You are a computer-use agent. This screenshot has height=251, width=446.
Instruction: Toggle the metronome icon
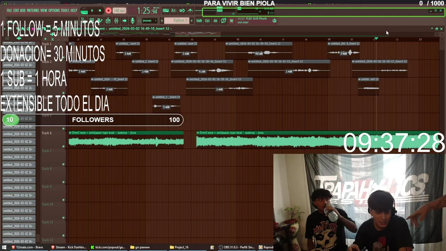[x=190, y=11]
